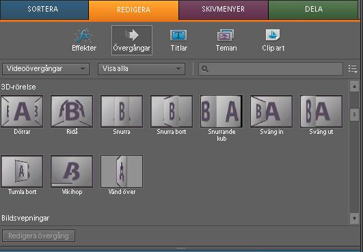Click the 3D-rörelse category heading
Viewport: 363px width, 252px height.
pos(18,87)
